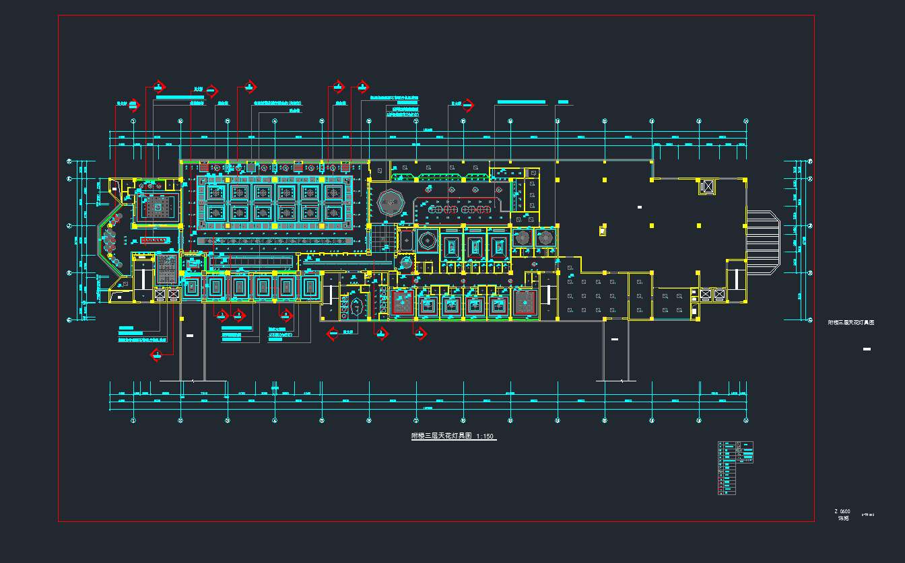Screen dimensions: 905x563
Task: Select the title text in right margin
Action: pos(850,323)
